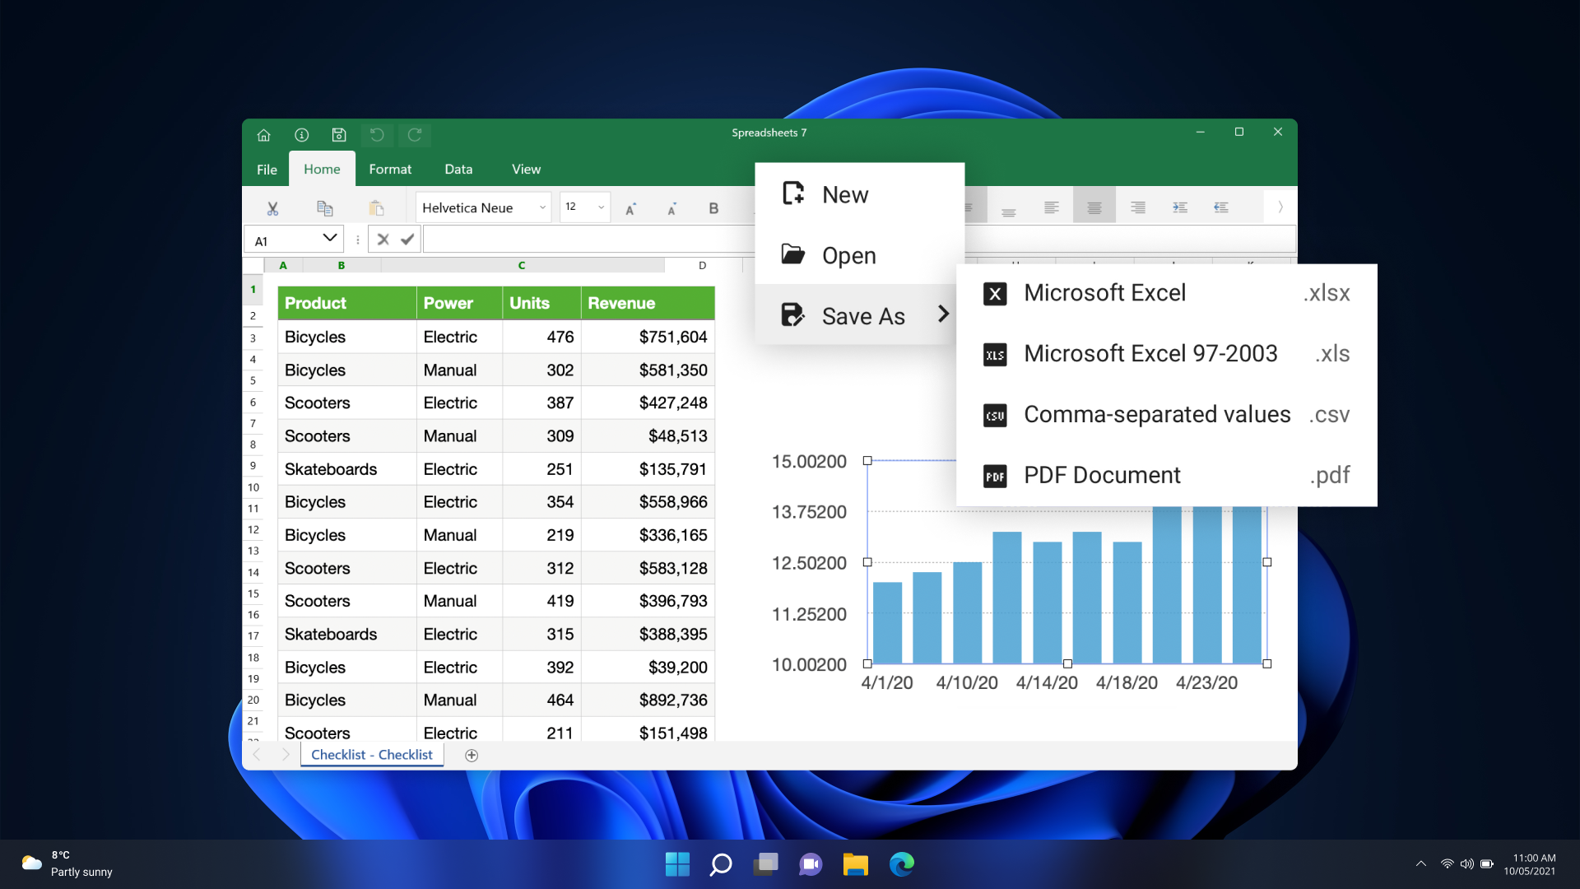Open the font size 12 dropdown
The height and width of the screenshot is (889, 1580).
585,207
